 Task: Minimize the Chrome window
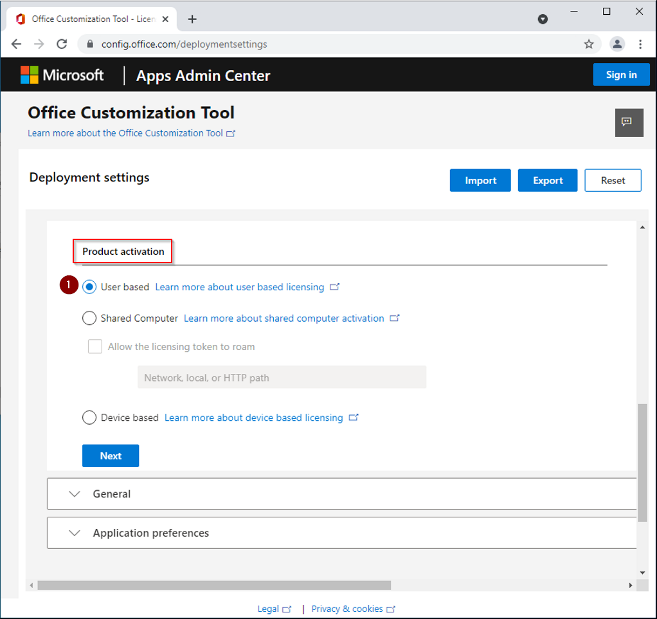tap(574, 12)
